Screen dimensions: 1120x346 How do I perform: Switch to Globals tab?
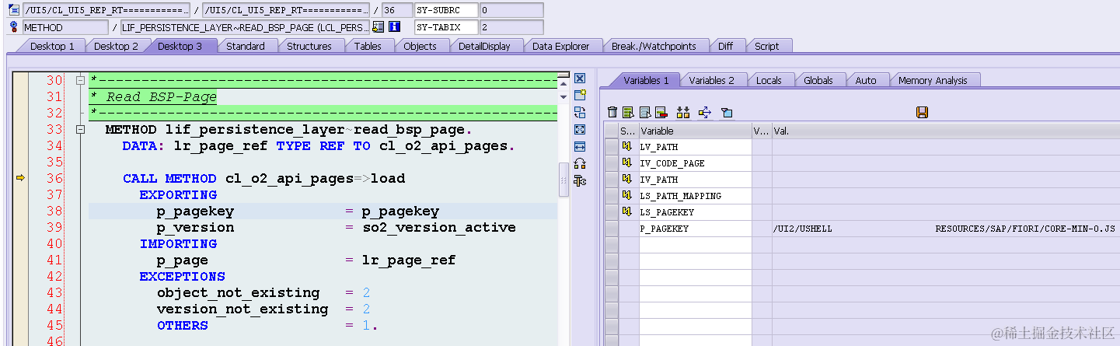click(x=818, y=81)
